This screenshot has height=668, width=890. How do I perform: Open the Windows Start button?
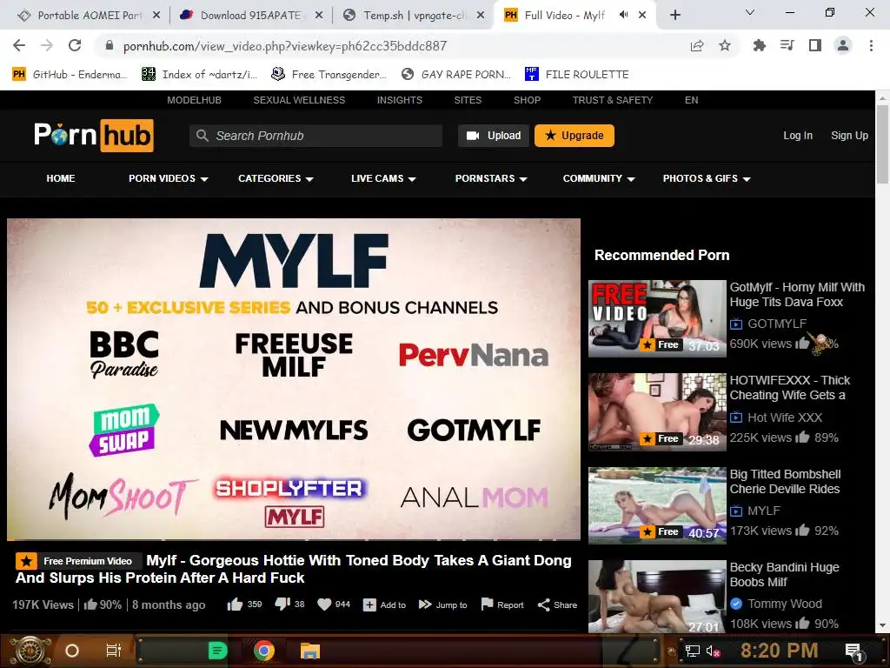click(x=31, y=651)
